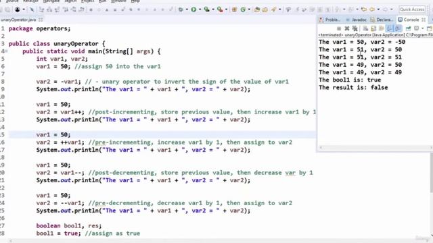Viewport: 433px width, 243px height.
Task: Select the unaryOperator.java editor tab
Action: (18, 20)
